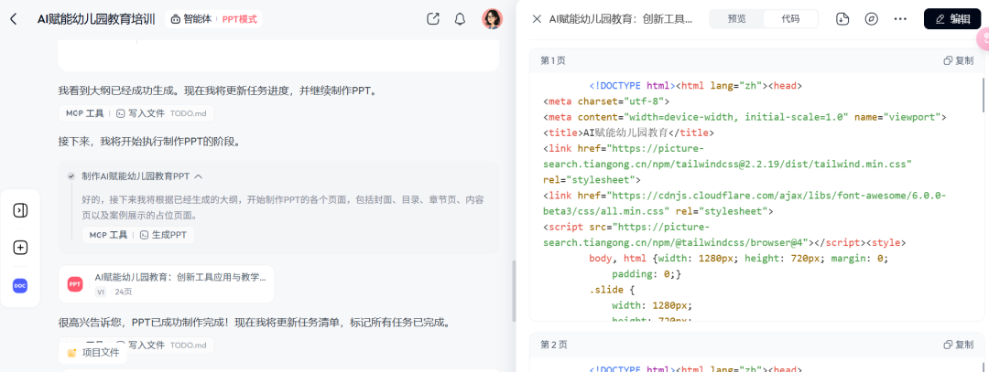The image size is (989, 372).
Task: Click the preview title AI赋能幼儿园教育：创新工具...
Action: (x=621, y=19)
